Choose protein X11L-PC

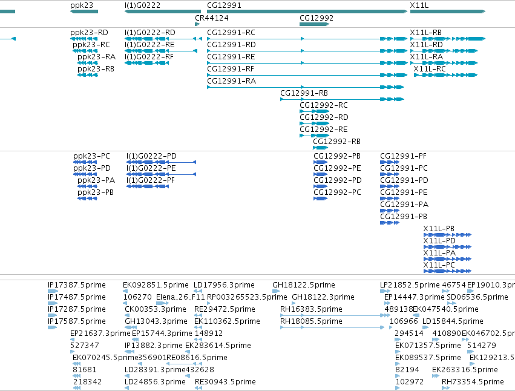click(x=447, y=271)
